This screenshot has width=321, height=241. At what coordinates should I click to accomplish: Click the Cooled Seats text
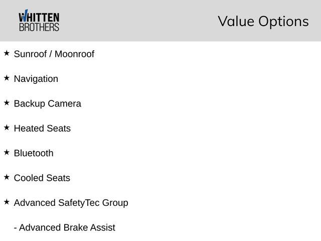42,178
